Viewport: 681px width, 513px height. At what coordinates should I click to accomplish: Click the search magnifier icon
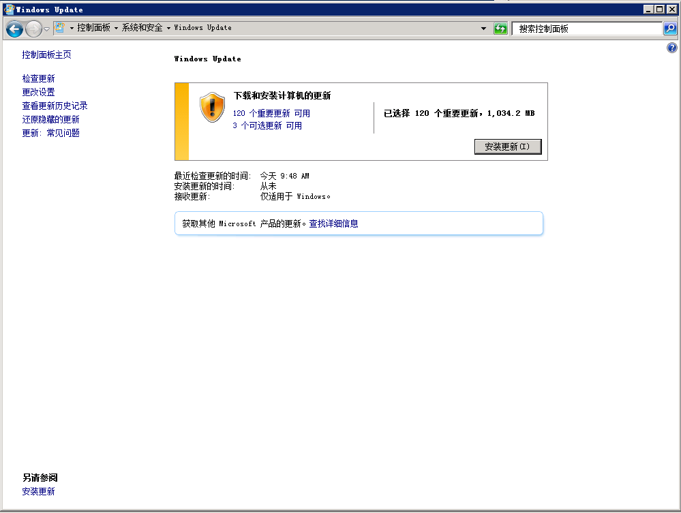[670, 29]
